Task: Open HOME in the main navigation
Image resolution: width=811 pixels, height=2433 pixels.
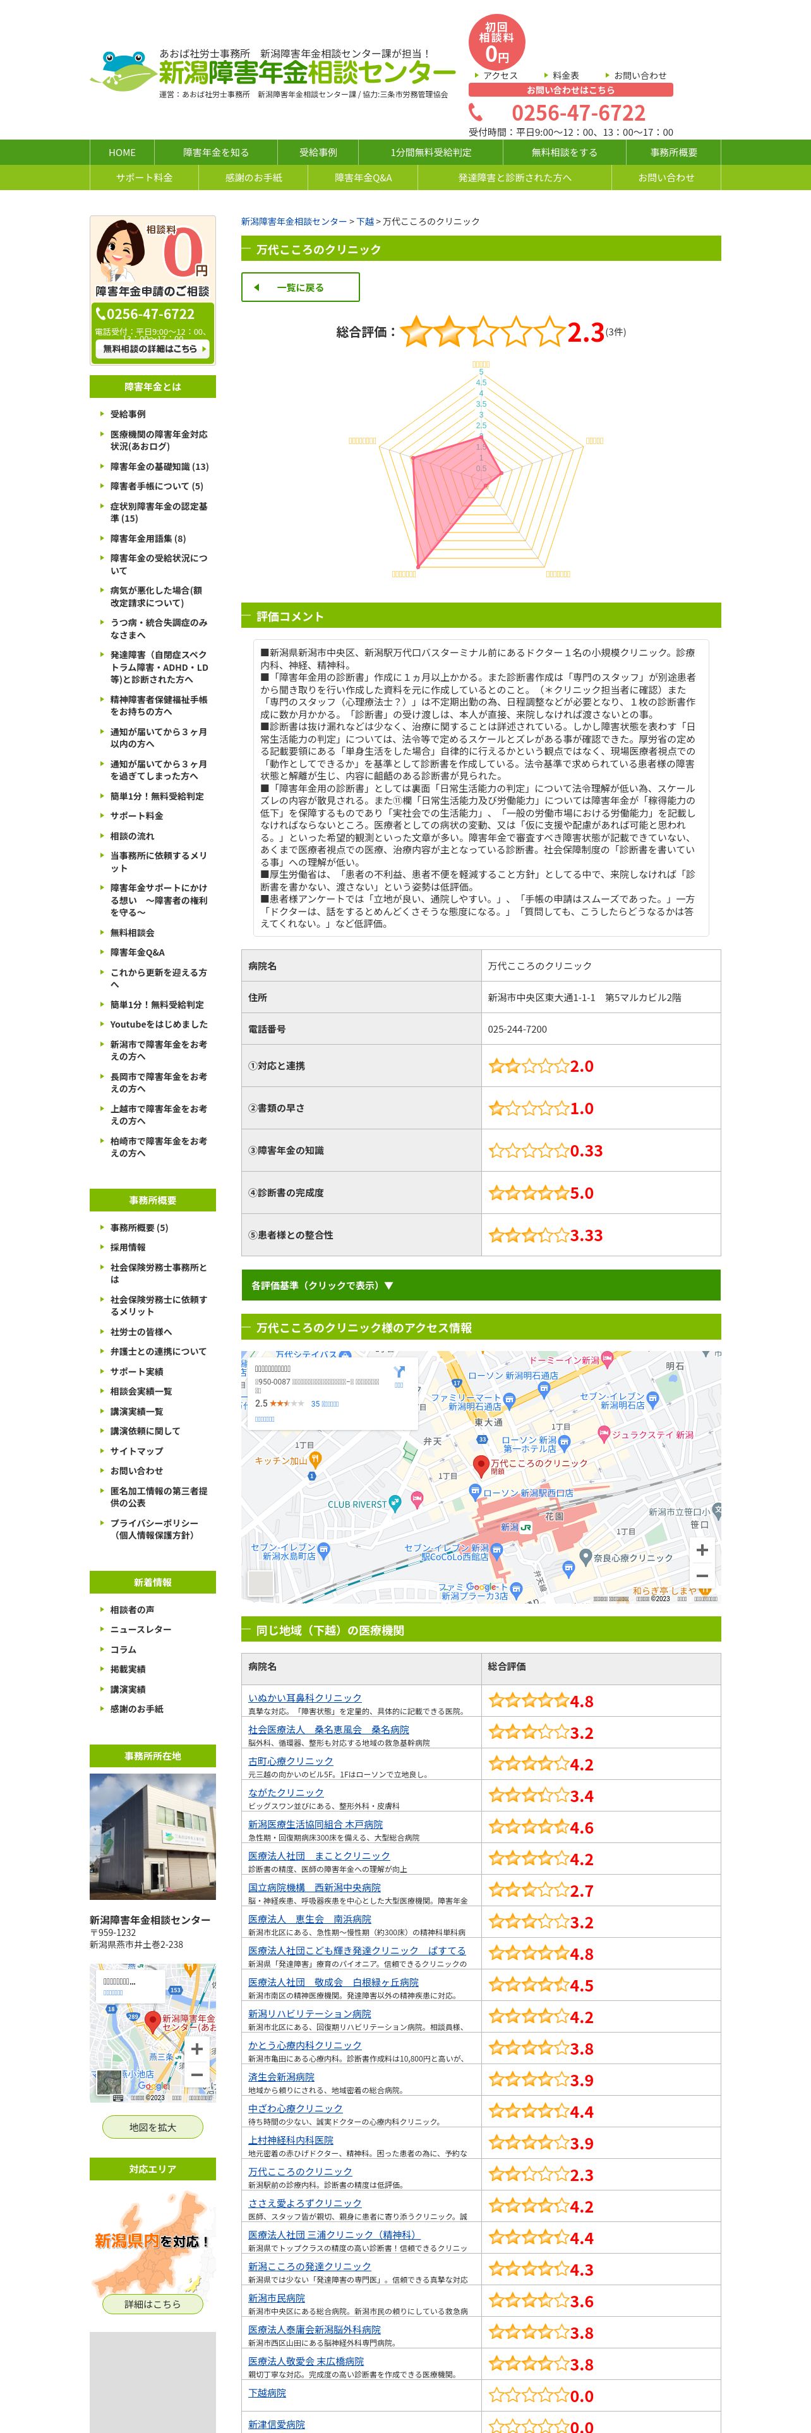Action: pyautogui.click(x=122, y=152)
